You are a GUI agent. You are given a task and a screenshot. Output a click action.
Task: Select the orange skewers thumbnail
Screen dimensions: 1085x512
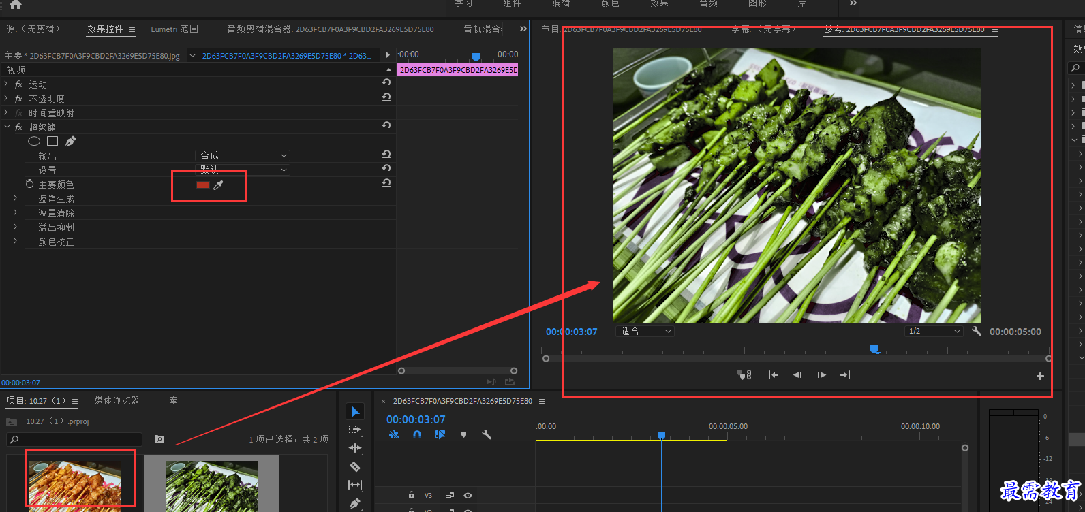74,485
